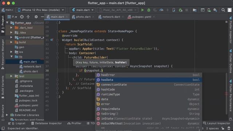Expand the build folder
Screen dimensions: 233x131
[x=11, y=42]
